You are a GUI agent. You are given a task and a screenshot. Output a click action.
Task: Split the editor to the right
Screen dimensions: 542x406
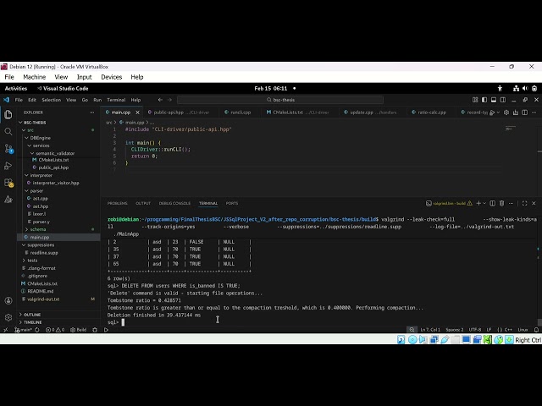click(525, 112)
